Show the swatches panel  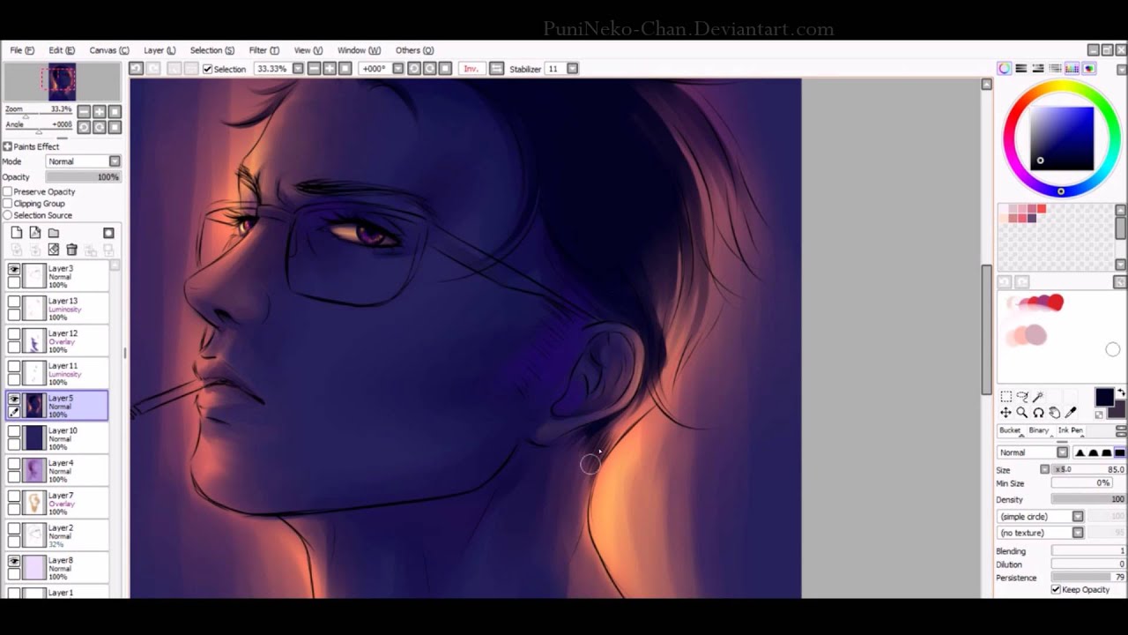coord(1072,69)
